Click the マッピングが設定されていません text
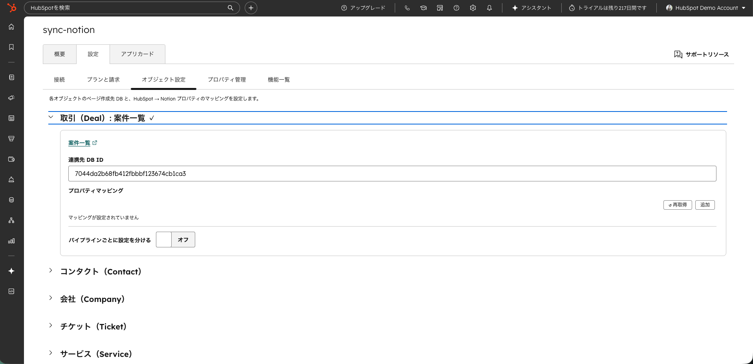This screenshot has width=753, height=364. (x=104, y=218)
